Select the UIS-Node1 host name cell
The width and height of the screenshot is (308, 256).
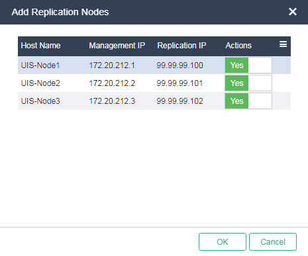pyautogui.click(x=40, y=65)
